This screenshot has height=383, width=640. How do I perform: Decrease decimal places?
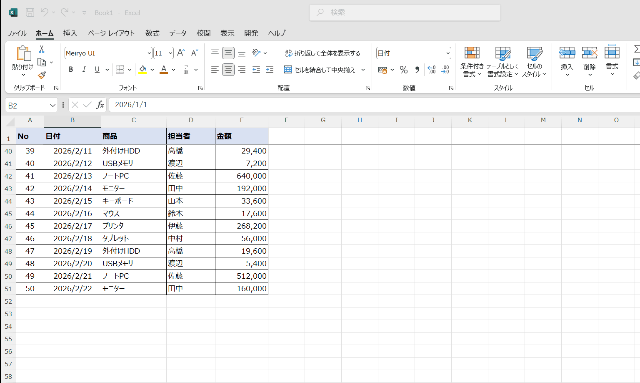[445, 70]
